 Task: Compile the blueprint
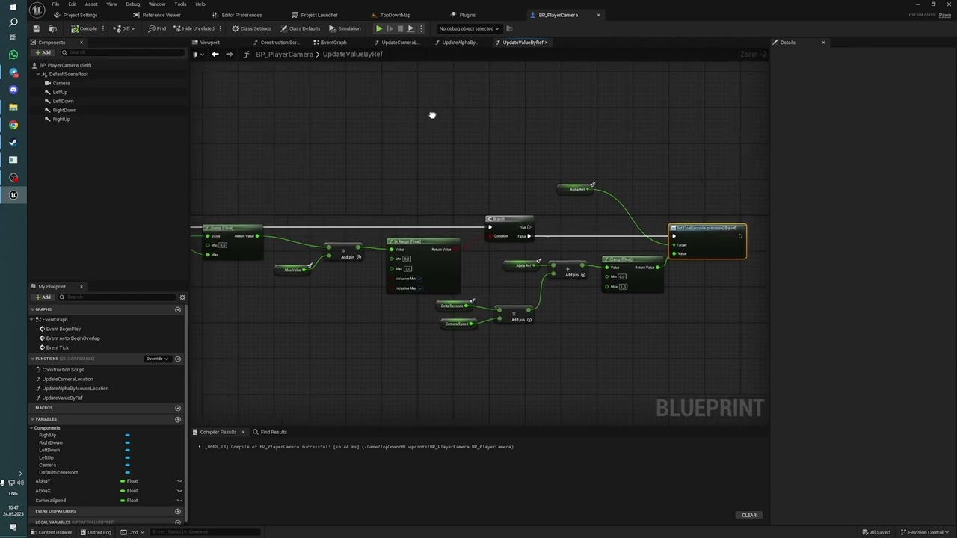84,28
